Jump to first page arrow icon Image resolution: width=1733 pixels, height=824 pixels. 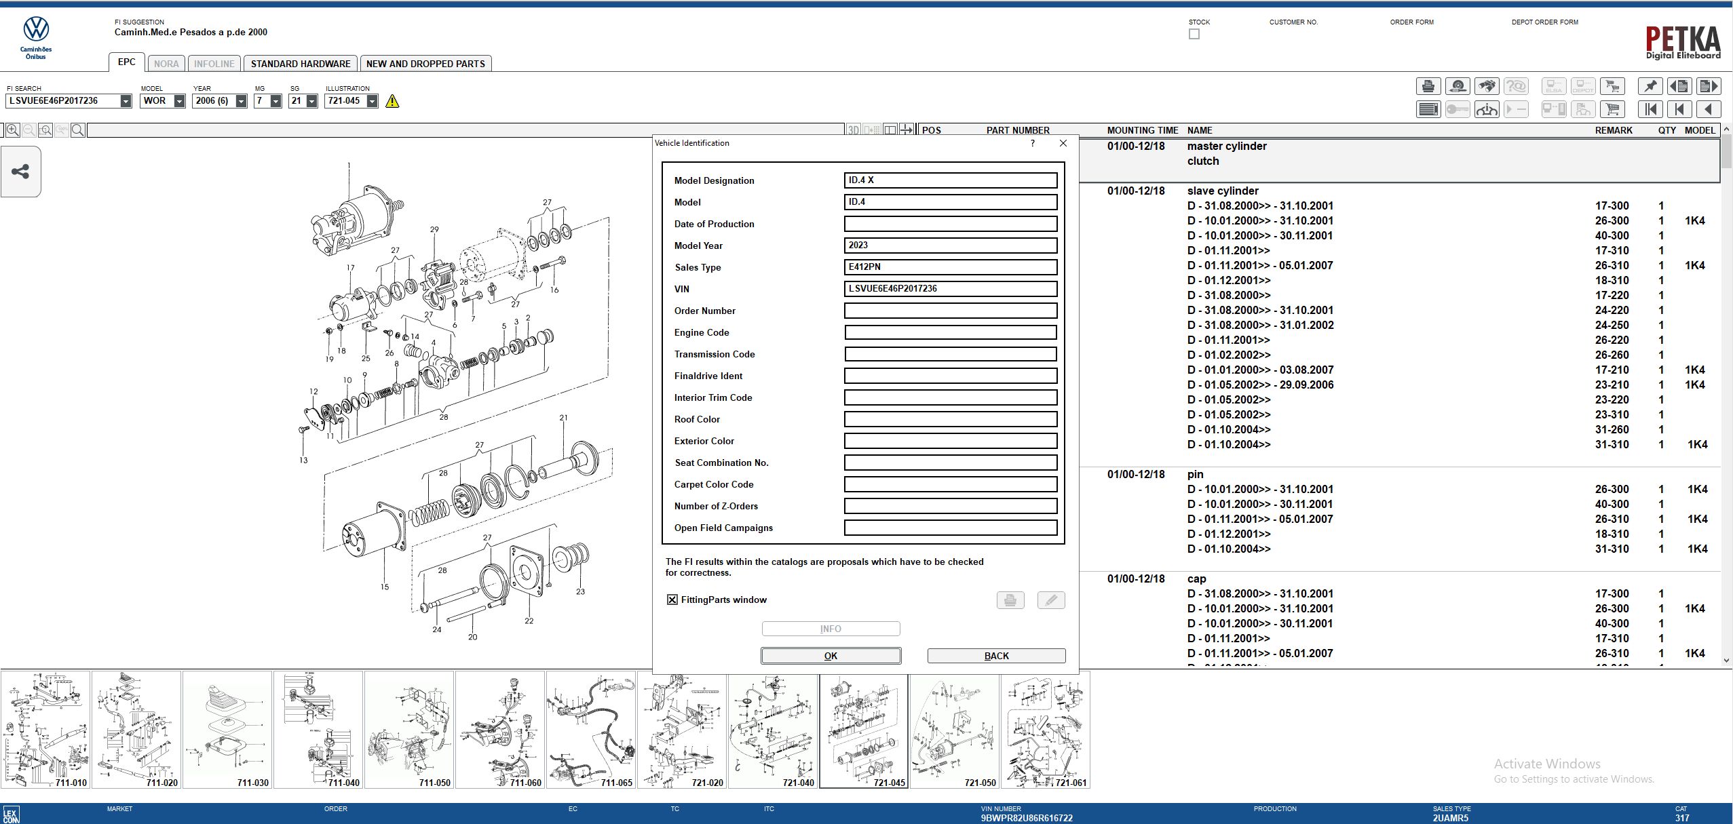tap(1650, 109)
